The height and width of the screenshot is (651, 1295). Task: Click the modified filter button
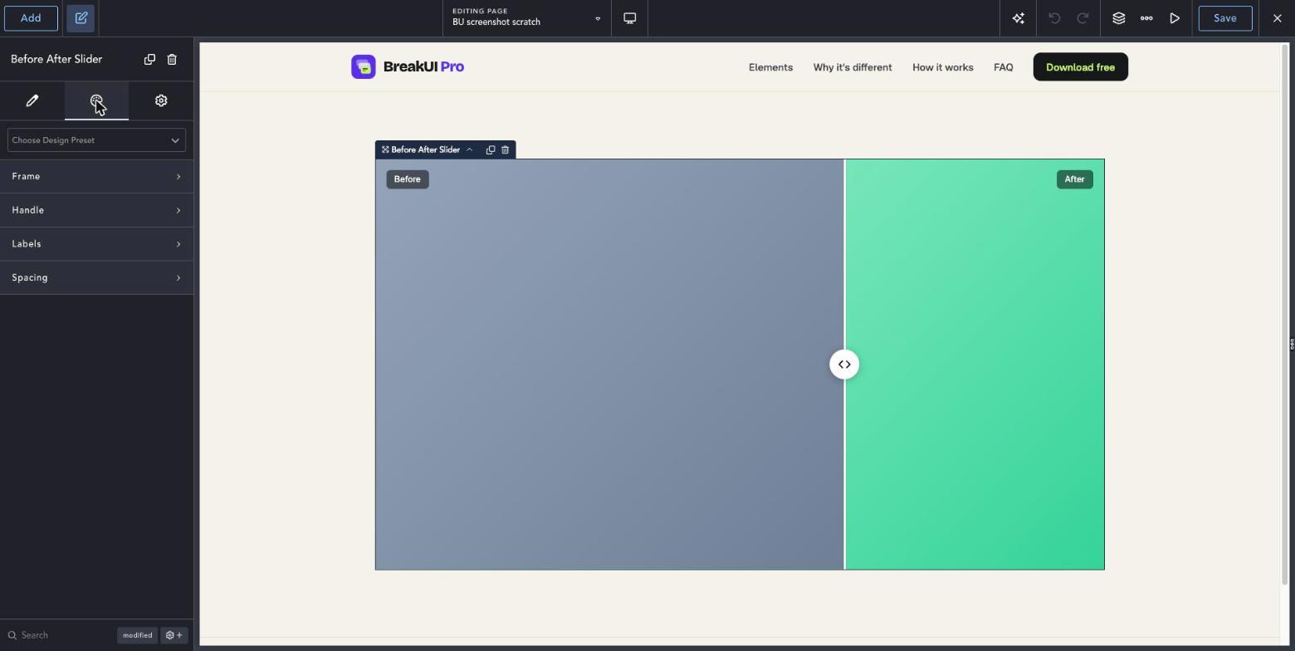[x=137, y=635]
